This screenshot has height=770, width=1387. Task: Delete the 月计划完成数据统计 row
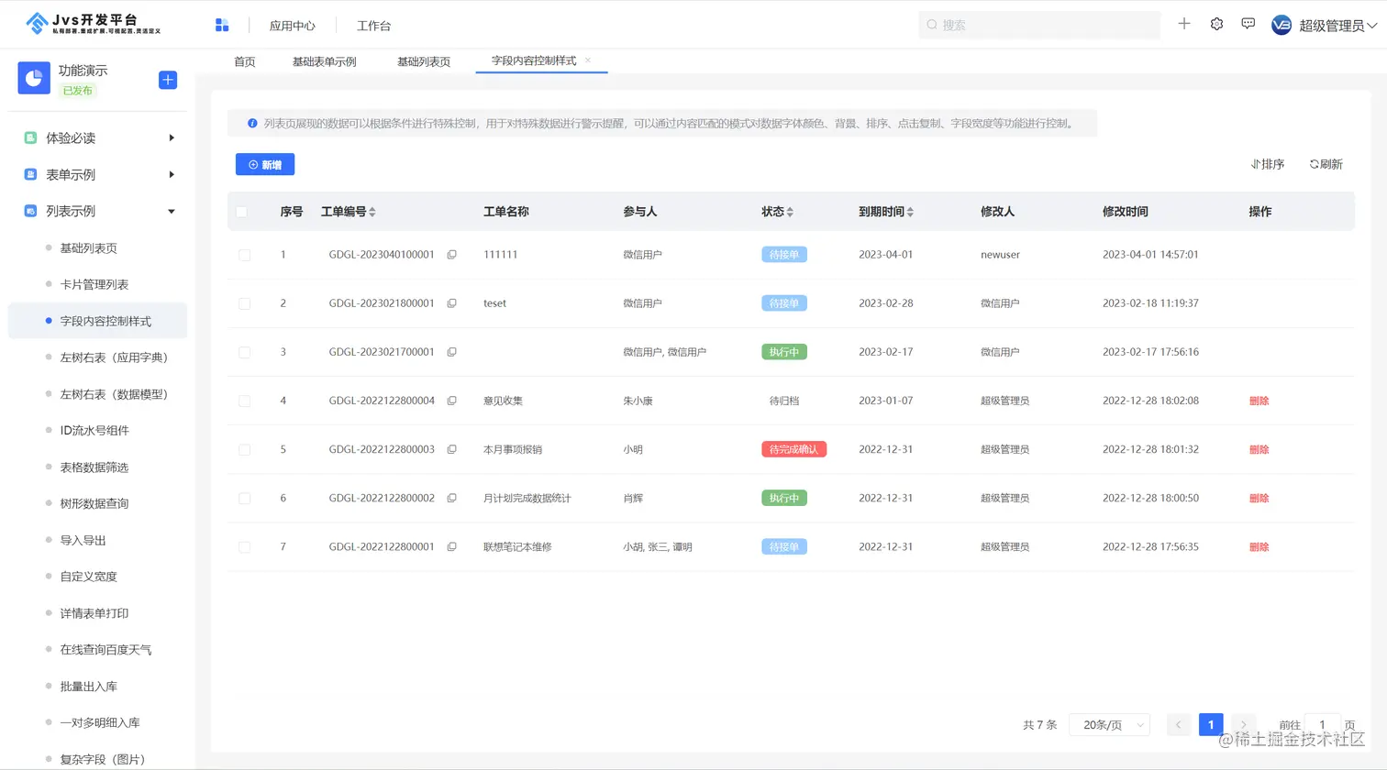coord(1259,498)
